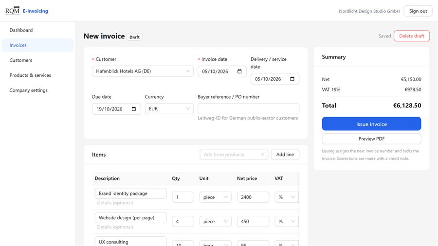
Task: Click the Invoice date field
Action: 222,71
